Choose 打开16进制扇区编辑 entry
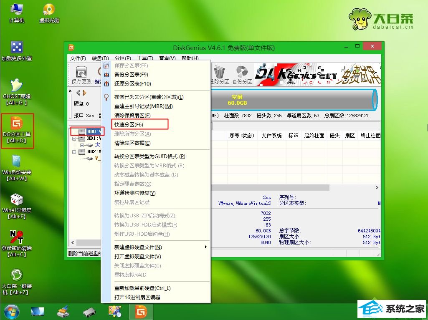Viewport: 428px width, 320px height. [x=156, y=297]
